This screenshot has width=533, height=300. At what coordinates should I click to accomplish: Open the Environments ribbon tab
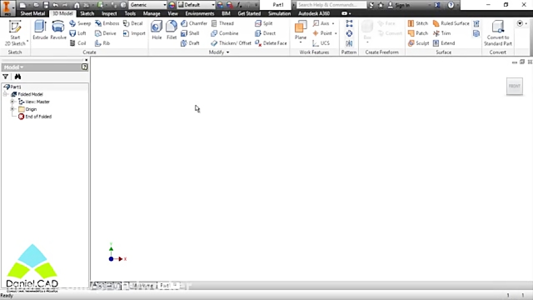200,13
